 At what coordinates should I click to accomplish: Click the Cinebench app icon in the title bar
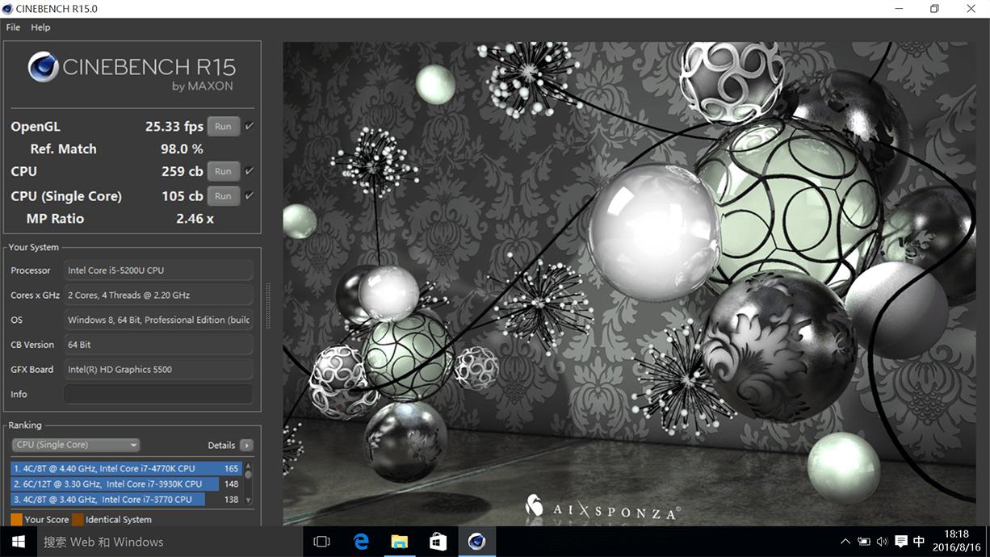(8, 8)
